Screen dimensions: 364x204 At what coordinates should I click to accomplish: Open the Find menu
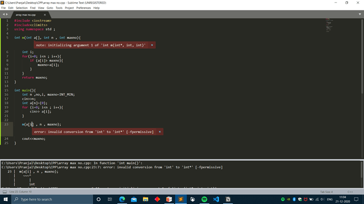click(33, 8)
